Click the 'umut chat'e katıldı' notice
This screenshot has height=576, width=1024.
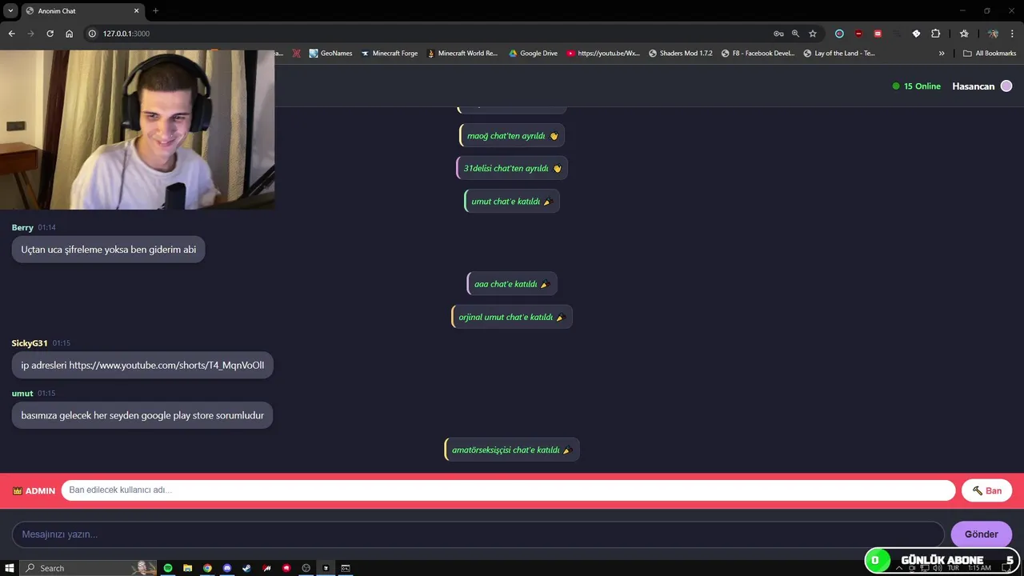tap(511, 202)
